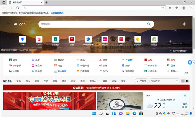Select the 娱乐 feed tab

[x=28, y=81]
